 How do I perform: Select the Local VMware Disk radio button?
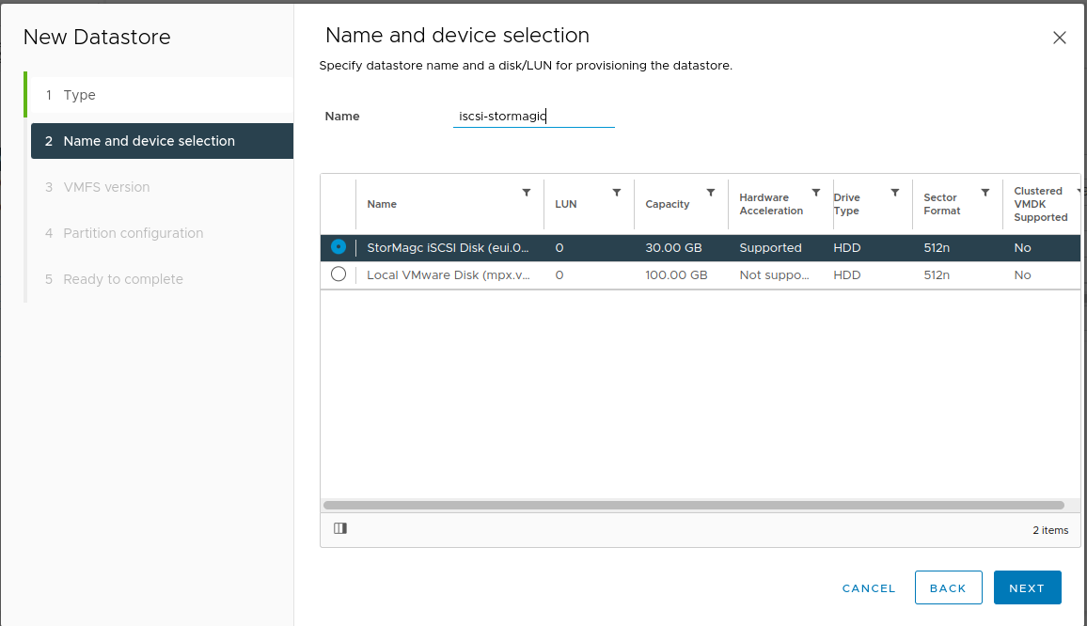339,274
